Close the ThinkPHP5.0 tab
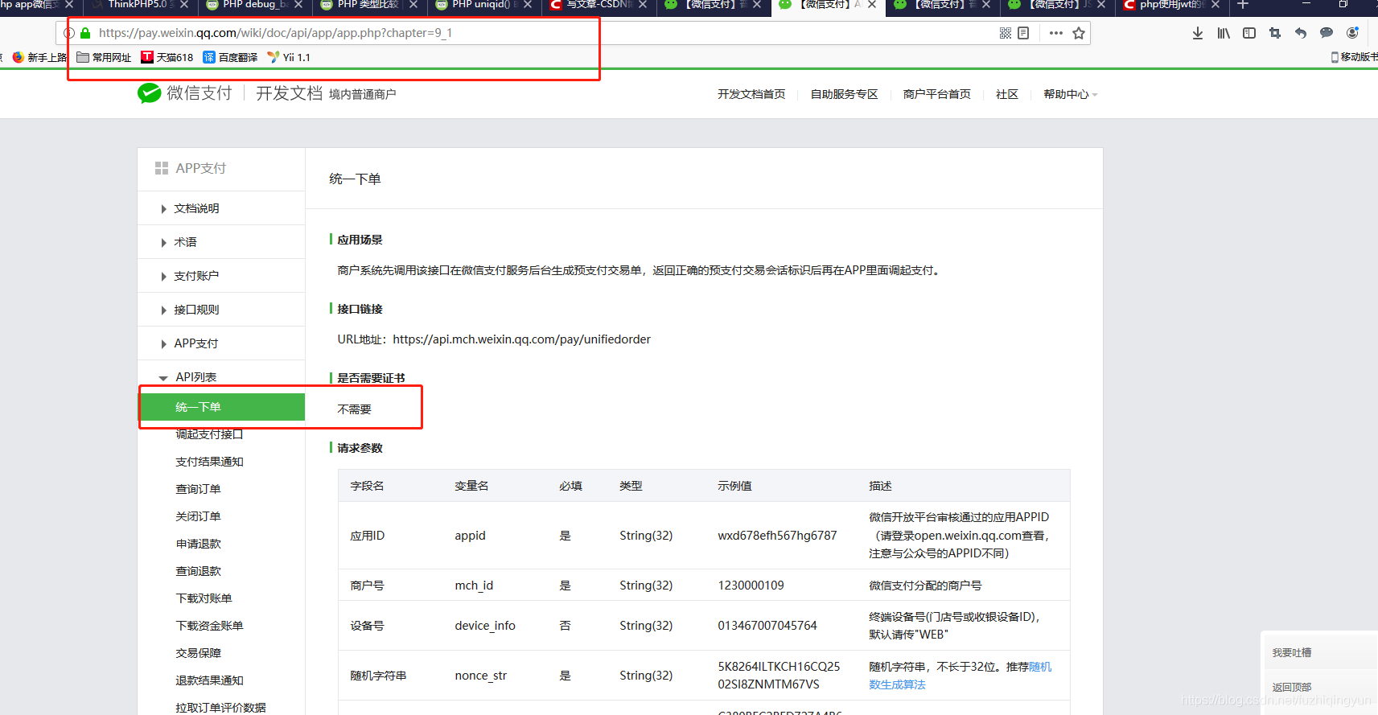The image size is (1378, 715). coord(184,5)
